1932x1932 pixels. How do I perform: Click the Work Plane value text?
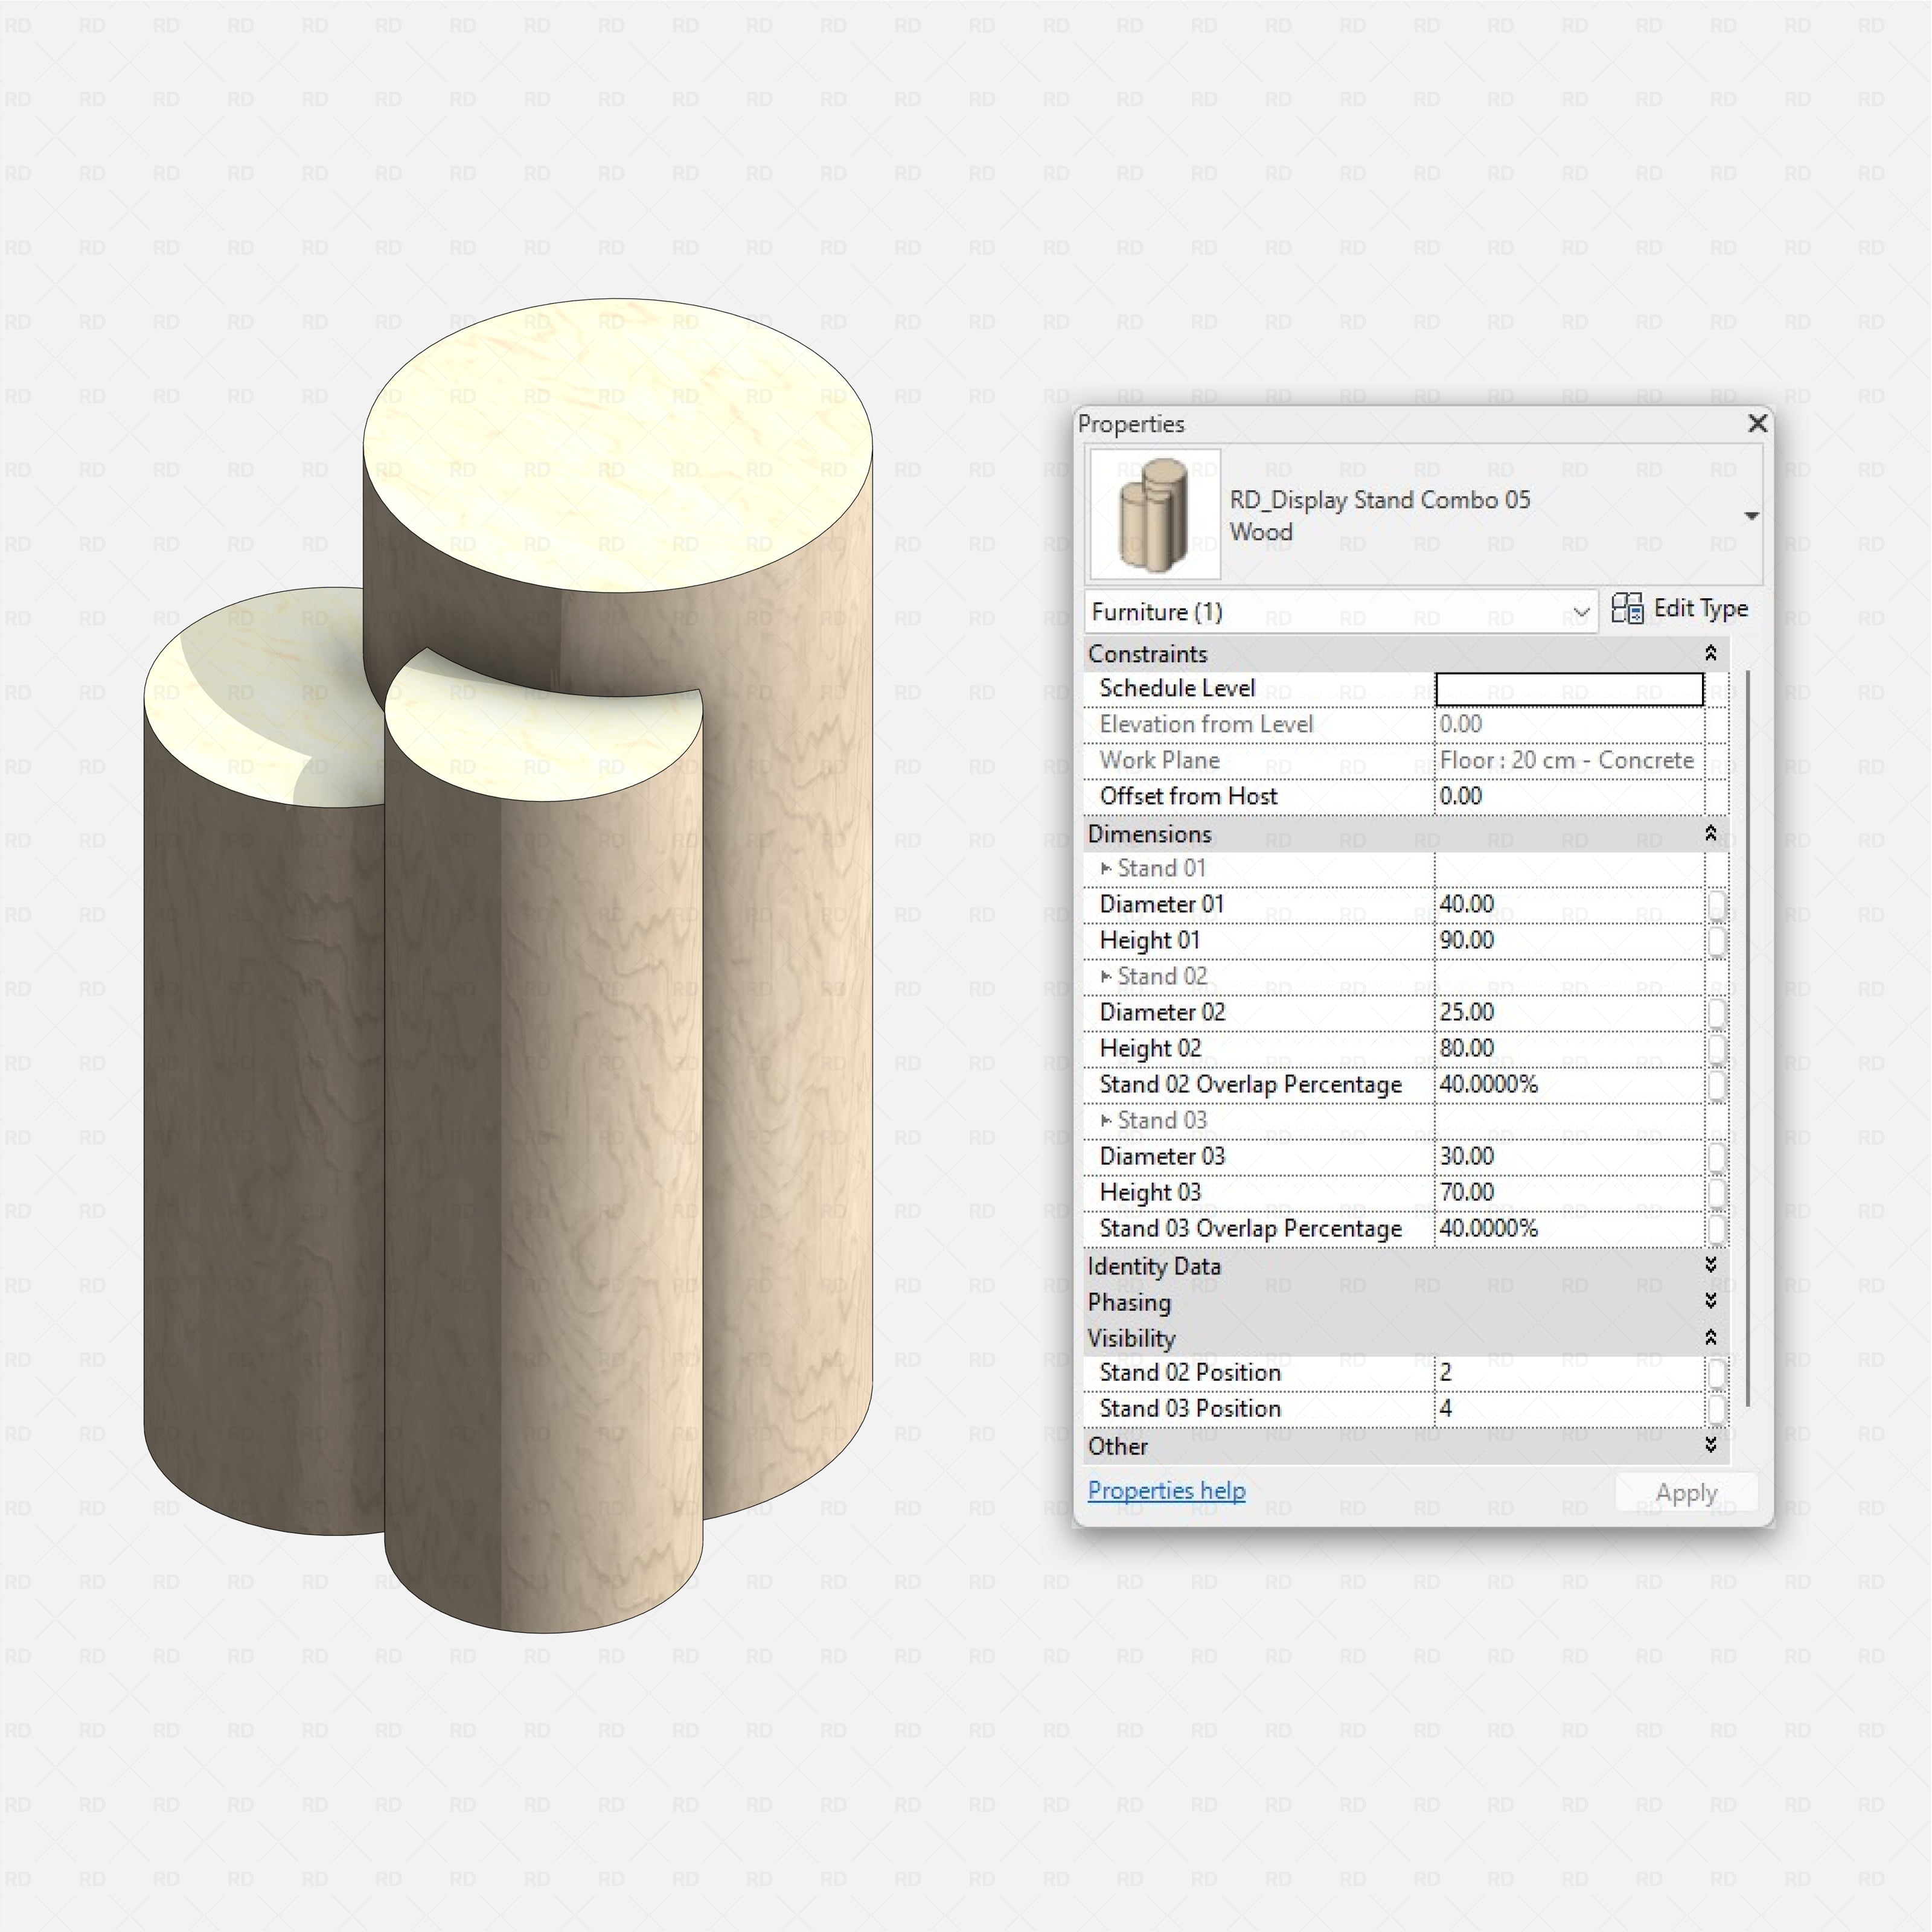pyautogui.click(x=1566, y=760)
